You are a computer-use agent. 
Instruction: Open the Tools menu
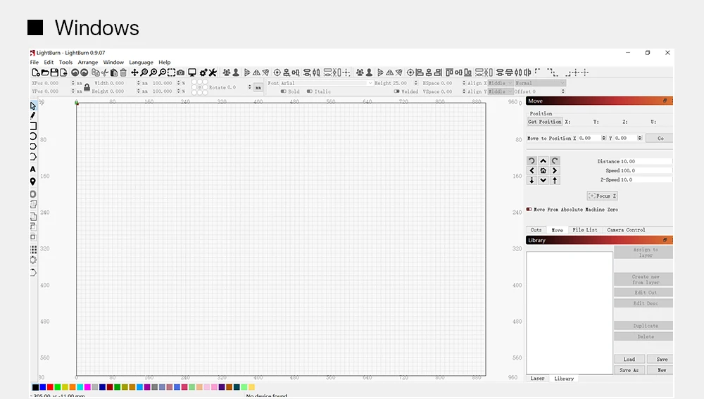pos(65,63)
